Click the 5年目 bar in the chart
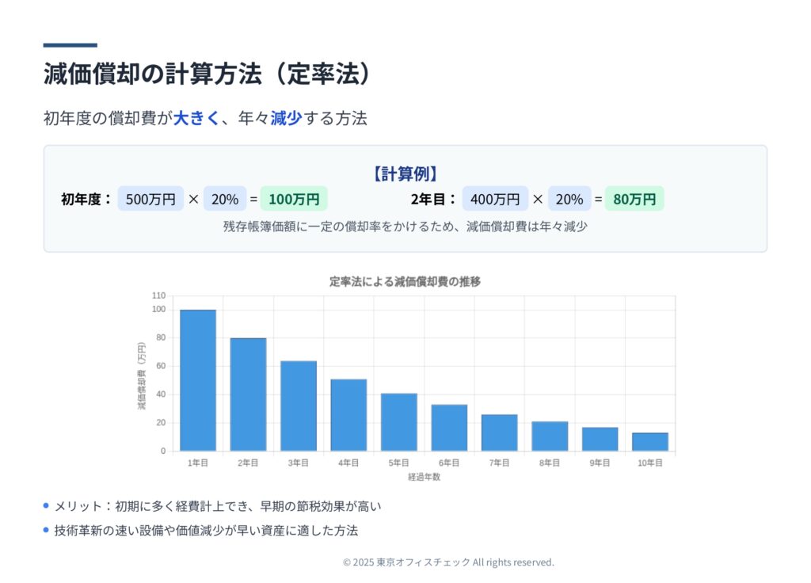 coord(398,422)
